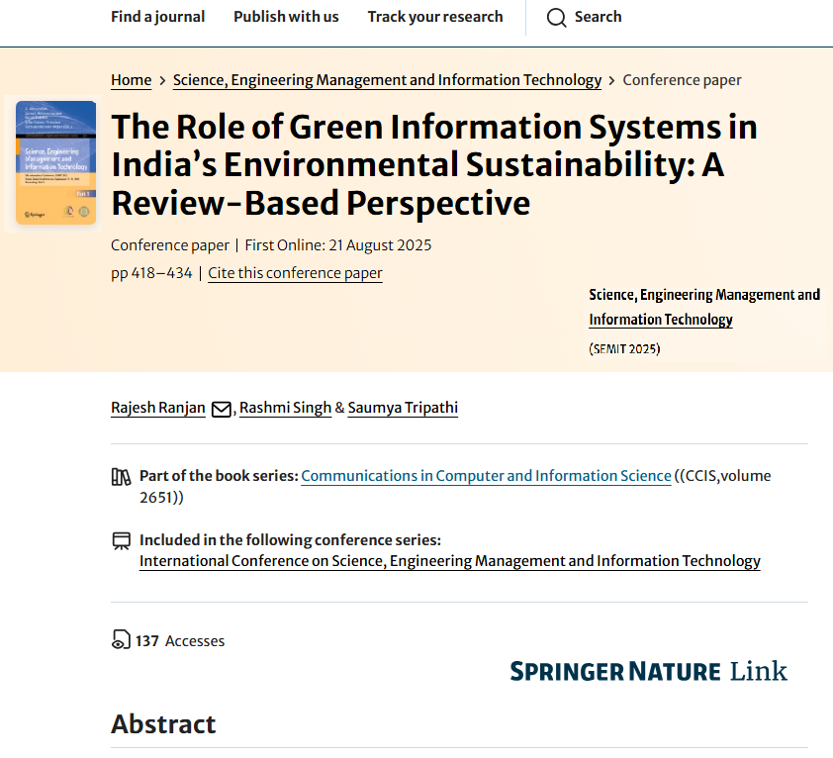
Task: Open the book cover thumbnail
Action: [55, 163]
